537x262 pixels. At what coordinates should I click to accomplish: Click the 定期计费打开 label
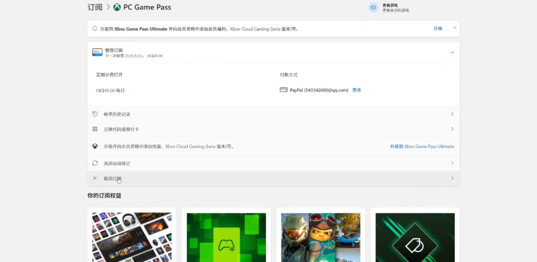109,75
